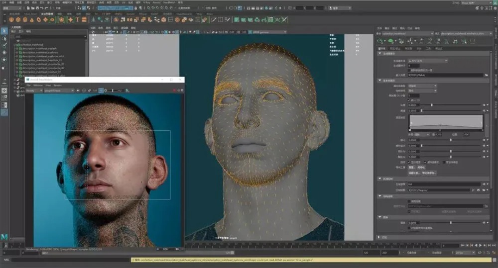
Task: Open the HardMesh menu in the menu bar
Action: click(x=169, y=2)
